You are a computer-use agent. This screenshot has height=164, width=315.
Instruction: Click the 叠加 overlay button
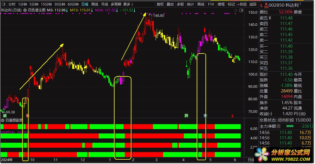tap(170, 4)
